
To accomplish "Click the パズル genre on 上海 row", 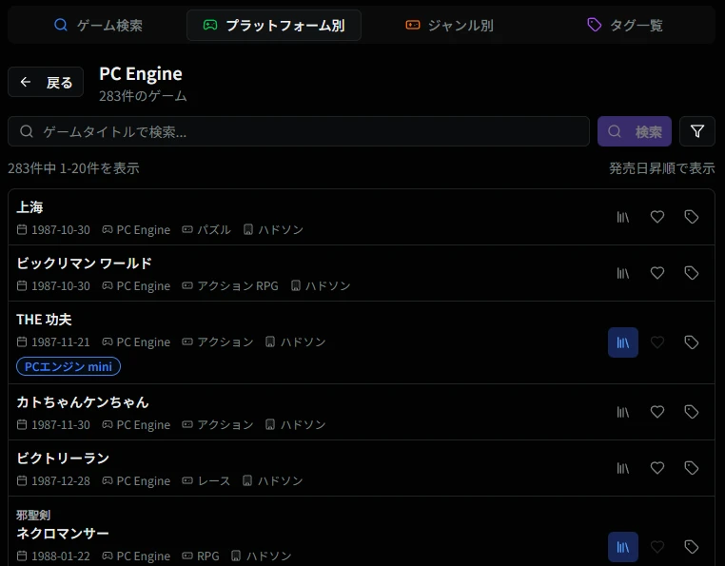I will point(214,230).
